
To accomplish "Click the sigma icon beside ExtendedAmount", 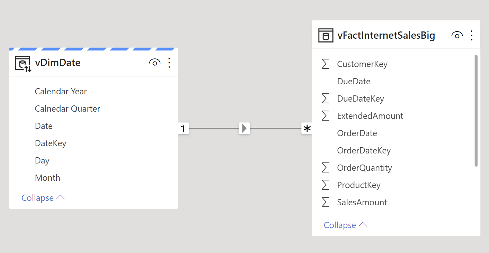I will [325, 115].
